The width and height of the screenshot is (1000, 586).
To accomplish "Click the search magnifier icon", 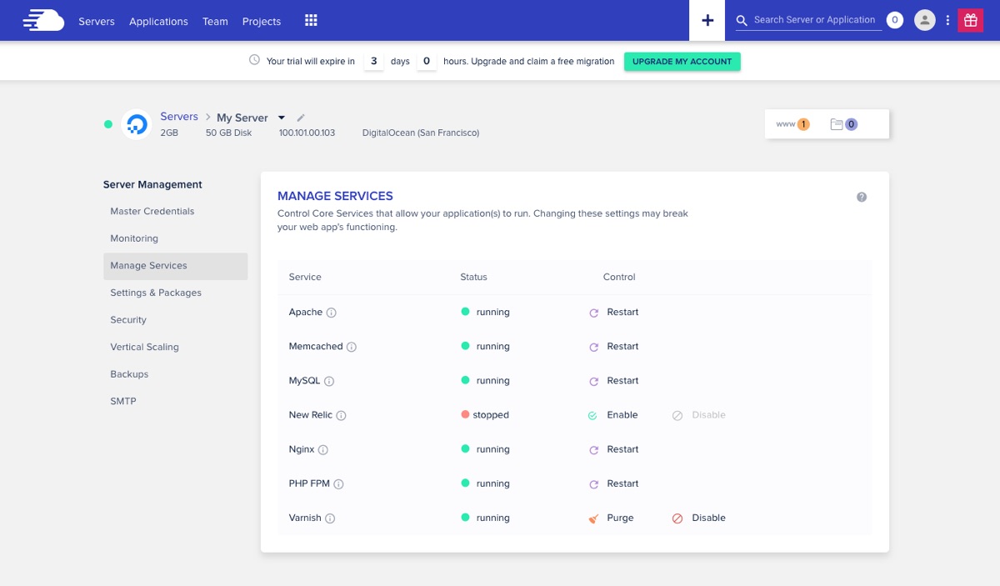I will [742, 21].
